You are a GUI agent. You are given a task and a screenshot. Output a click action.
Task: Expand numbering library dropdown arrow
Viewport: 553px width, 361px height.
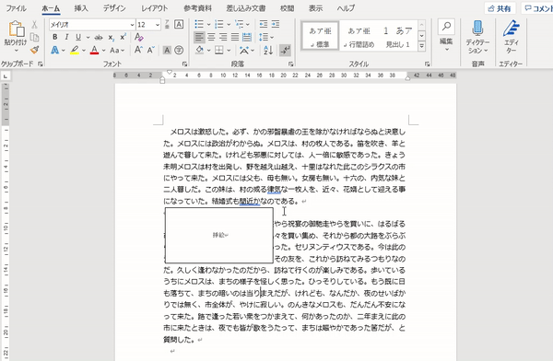click(x=229, y=24)
